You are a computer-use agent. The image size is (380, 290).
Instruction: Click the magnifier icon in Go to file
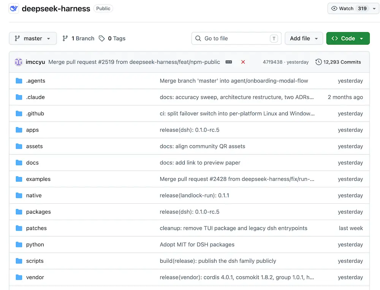(x=198, y=38)
